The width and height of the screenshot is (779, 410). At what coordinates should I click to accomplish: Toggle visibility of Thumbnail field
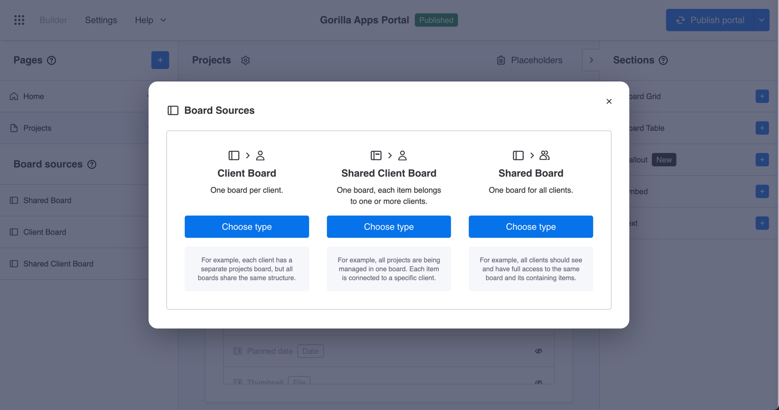(538, 382)
